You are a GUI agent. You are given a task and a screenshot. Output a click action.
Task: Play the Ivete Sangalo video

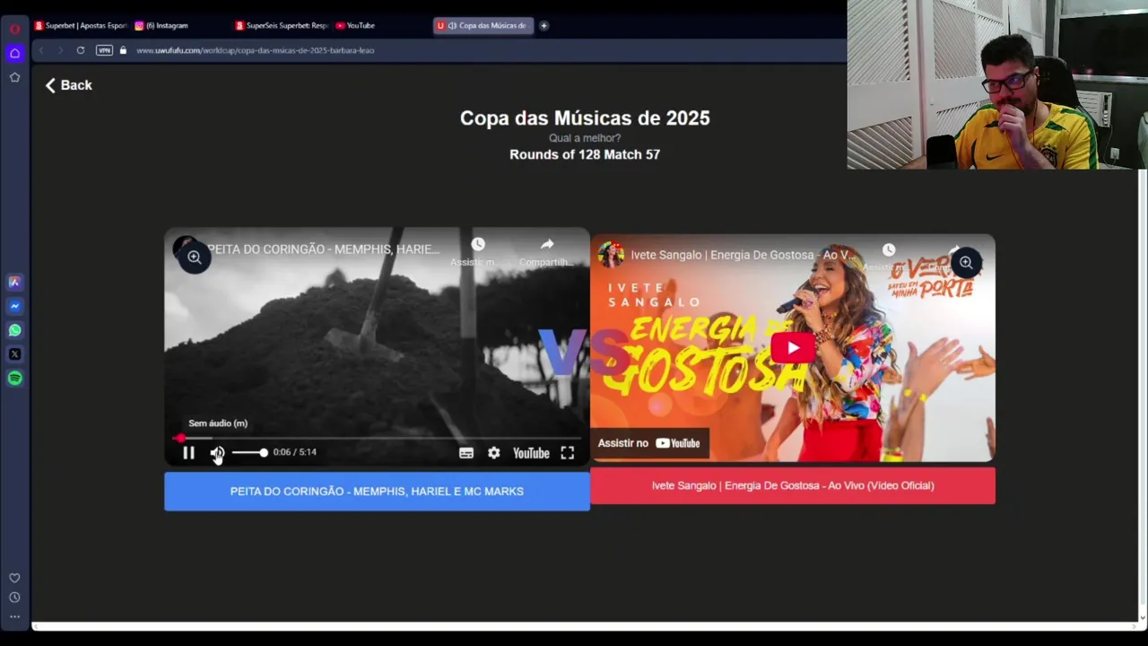[x=793, y=348]
